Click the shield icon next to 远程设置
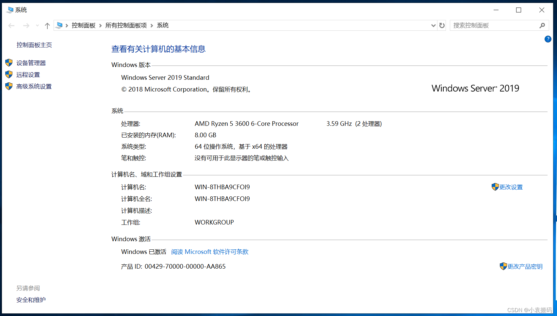 pos(9,75)
